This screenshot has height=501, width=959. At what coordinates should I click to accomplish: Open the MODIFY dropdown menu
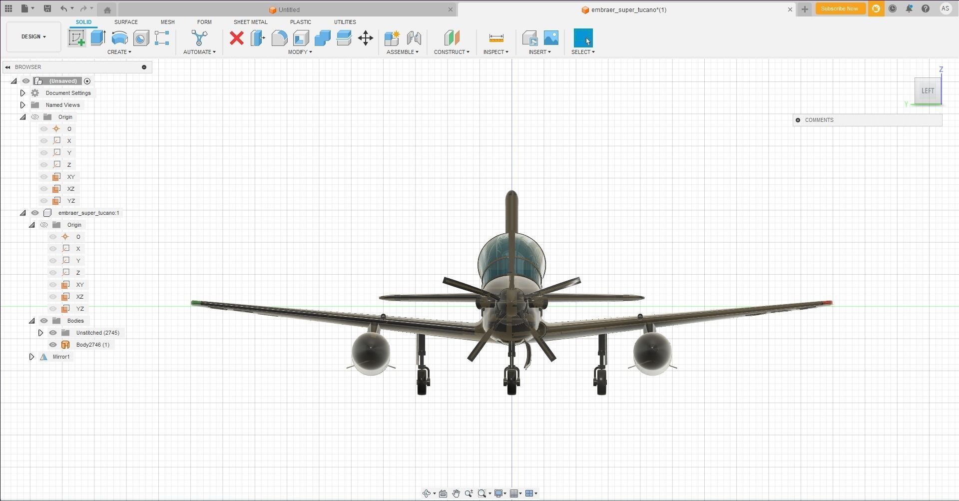300,52
